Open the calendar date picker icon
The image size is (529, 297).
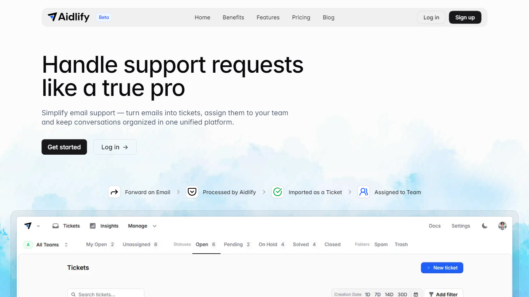pyautogui.click(x=416, y=294)
